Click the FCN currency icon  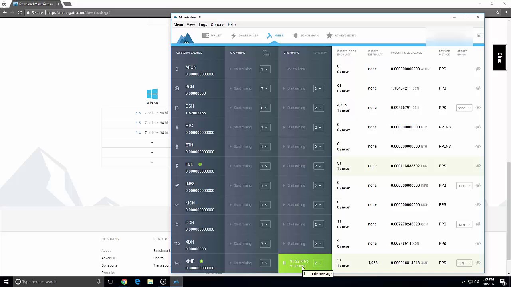[177, 166]
